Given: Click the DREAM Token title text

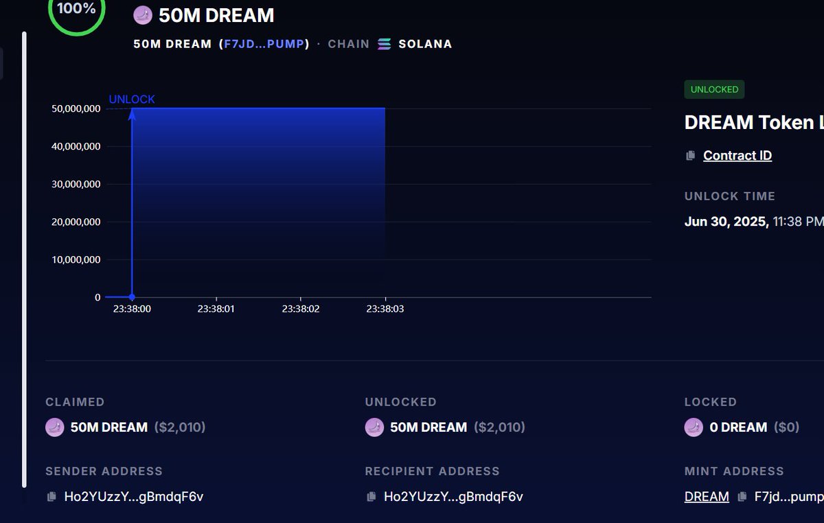Looking at the screenshot, I should [x=754, y=122].
